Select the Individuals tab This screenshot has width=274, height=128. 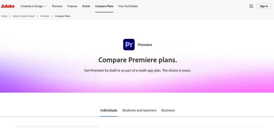[109, 110]
